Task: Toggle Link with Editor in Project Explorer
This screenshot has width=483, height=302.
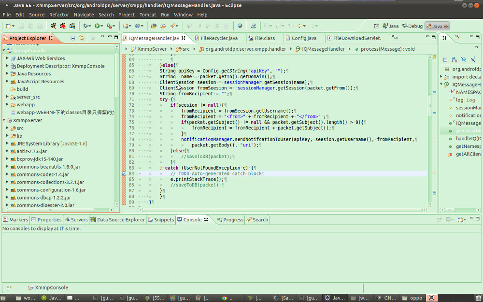Action: 82,38
